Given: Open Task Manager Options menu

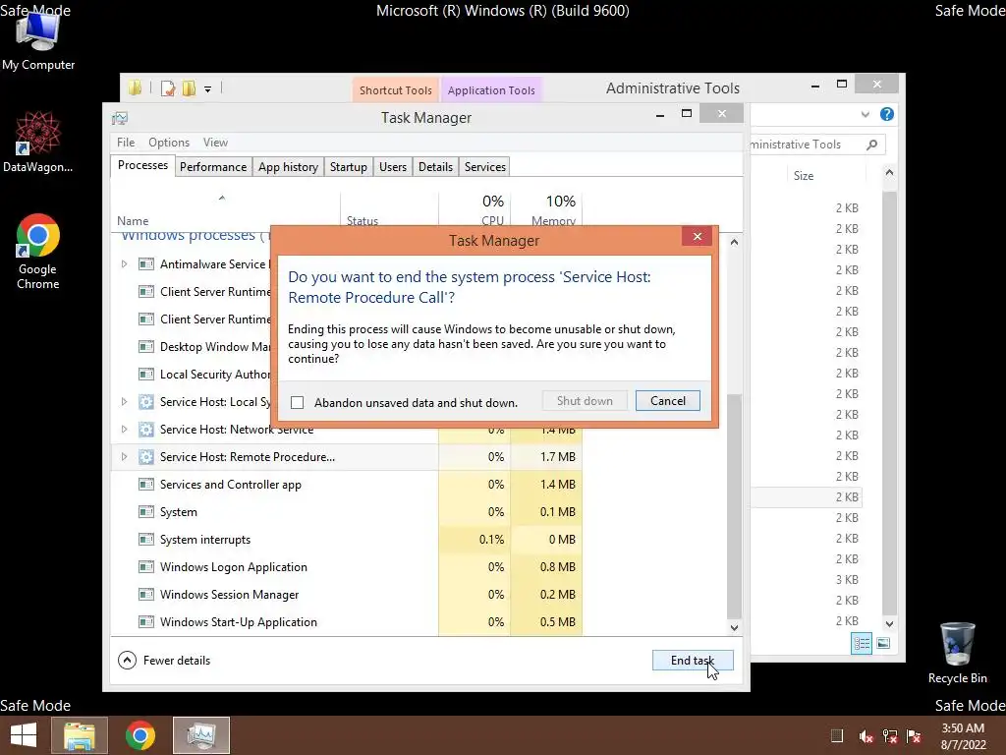Looking at the screenshot, I should (169, 143).
